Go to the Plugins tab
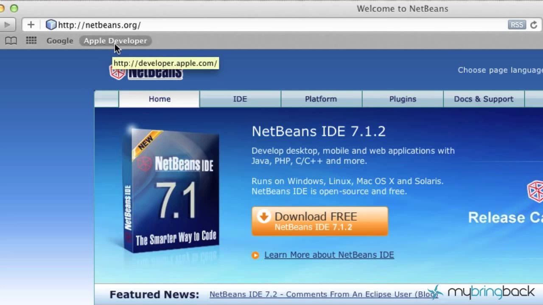The width and height of the screenshot is (543, 305). (x=403, y=99)
